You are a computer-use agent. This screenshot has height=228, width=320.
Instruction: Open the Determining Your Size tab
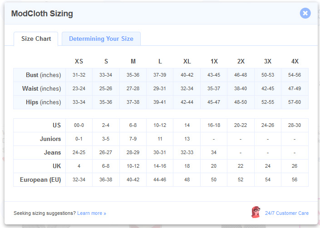pyautogui.click(x=101, y=39)
